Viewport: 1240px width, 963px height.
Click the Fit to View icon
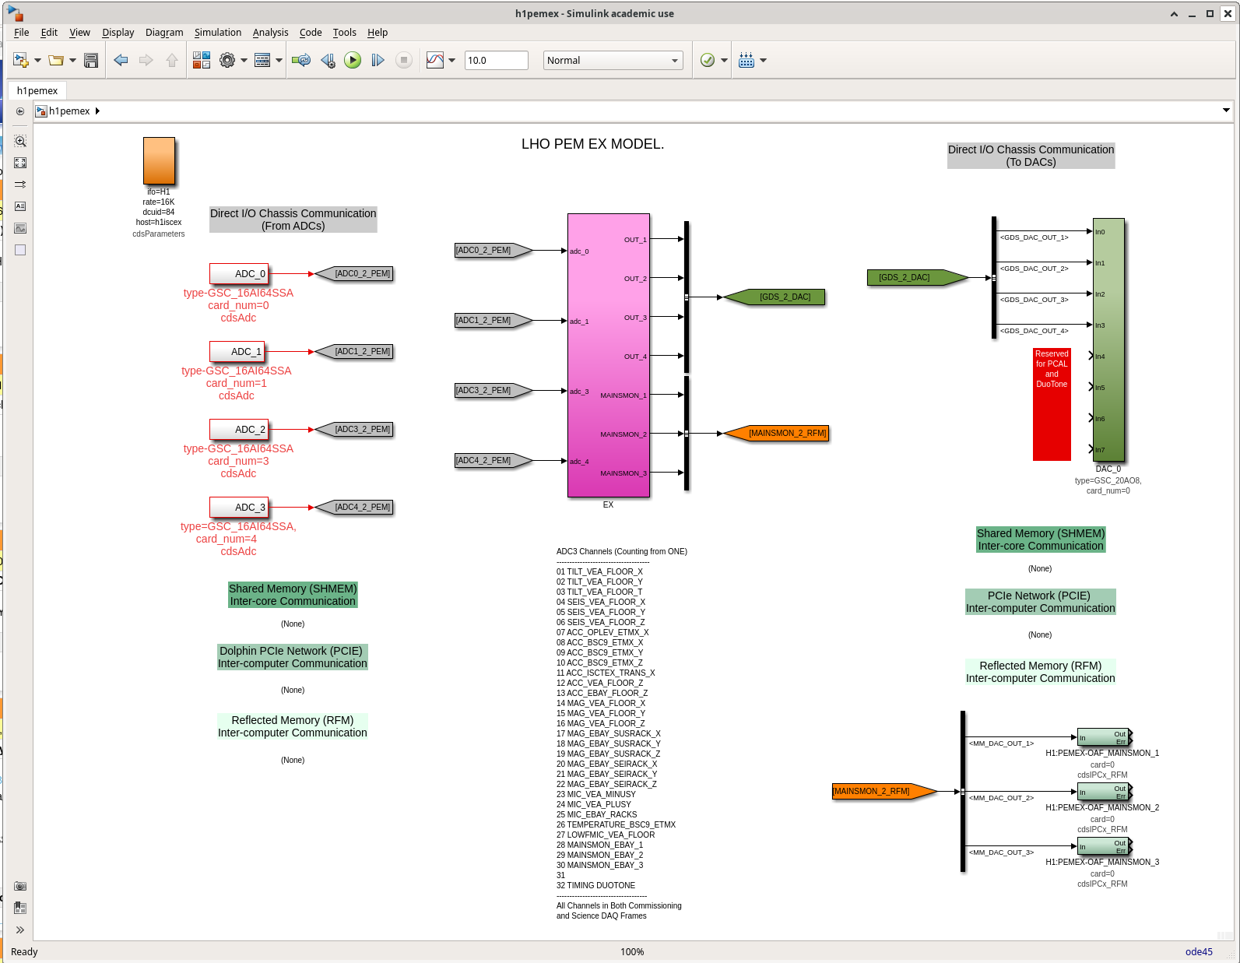pyautogui.click(x=20, y=163)
